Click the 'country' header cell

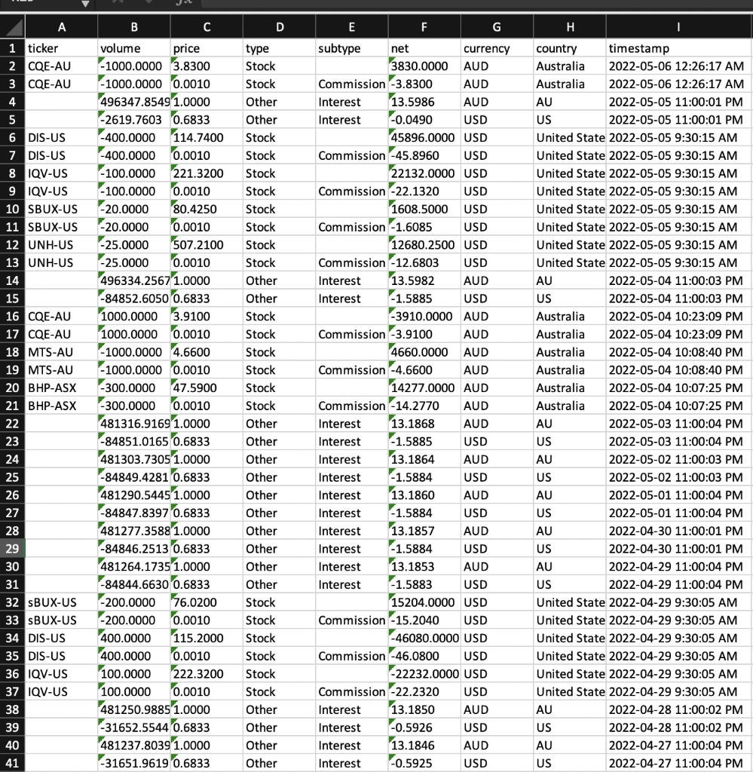point(570,48)
